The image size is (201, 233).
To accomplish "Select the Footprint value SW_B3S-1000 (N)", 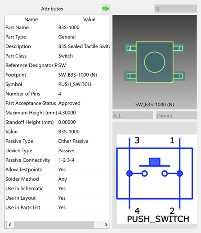I will [77, 75].
